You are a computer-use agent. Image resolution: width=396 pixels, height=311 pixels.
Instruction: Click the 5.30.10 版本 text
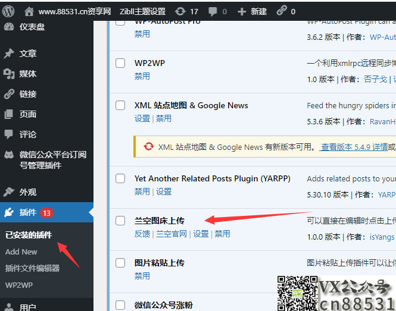[x=328, y=194]
